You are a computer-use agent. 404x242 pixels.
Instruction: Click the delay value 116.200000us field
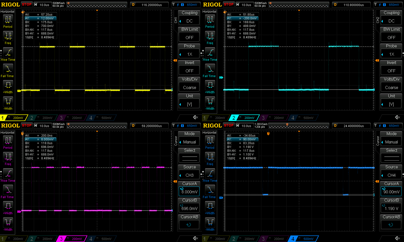click(149, 5)
